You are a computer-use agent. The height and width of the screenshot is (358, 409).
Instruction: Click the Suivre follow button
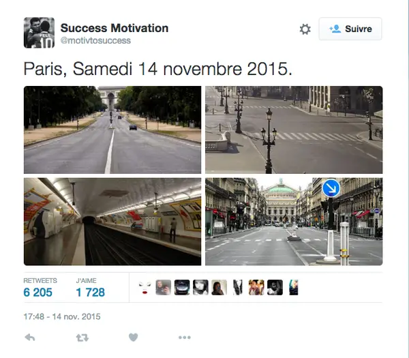pyautogui.click(x=350, y=29)
